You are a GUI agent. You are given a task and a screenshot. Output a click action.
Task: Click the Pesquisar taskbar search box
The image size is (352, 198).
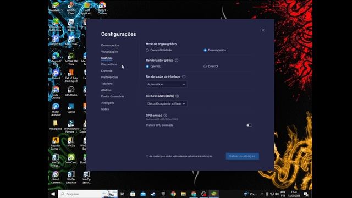[88, 194]
